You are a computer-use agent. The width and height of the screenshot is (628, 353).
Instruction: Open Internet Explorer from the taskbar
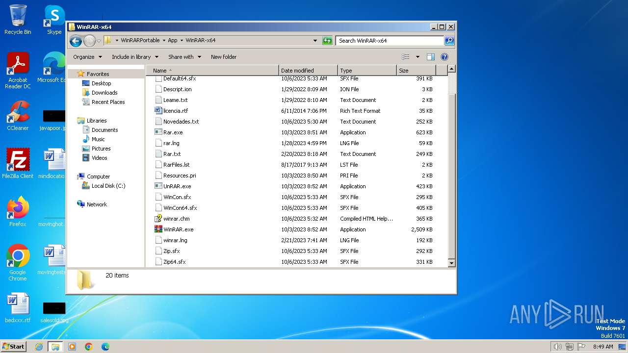[x=39, y=347]
